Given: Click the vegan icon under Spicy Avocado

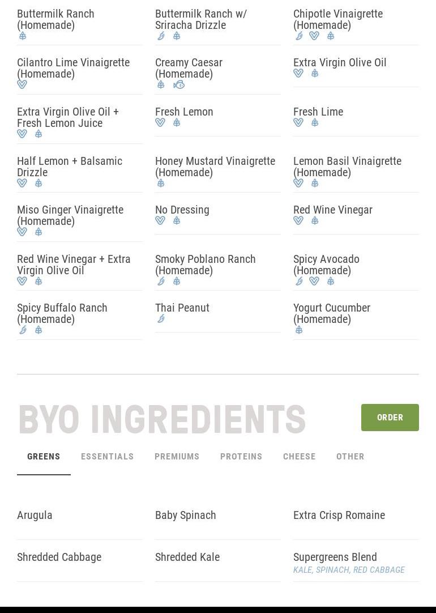Looking at the screenshot, I should tap(314, 281).
